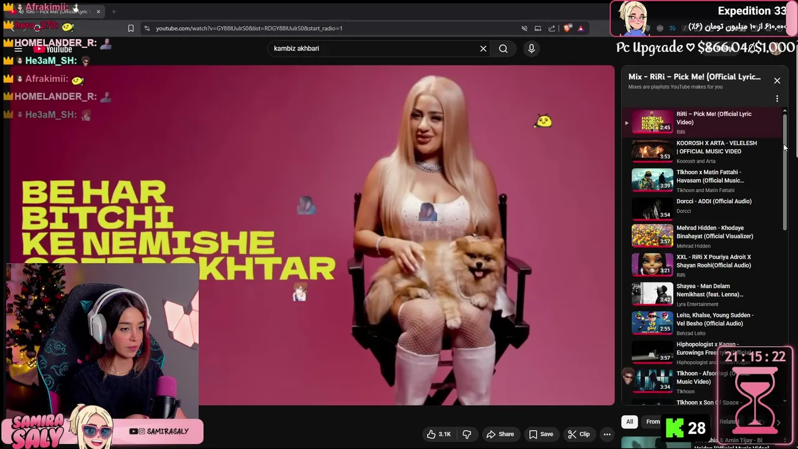Click title 'Mehrad Hidden - Khodaye Binahayat'

[x=714, y=232]
